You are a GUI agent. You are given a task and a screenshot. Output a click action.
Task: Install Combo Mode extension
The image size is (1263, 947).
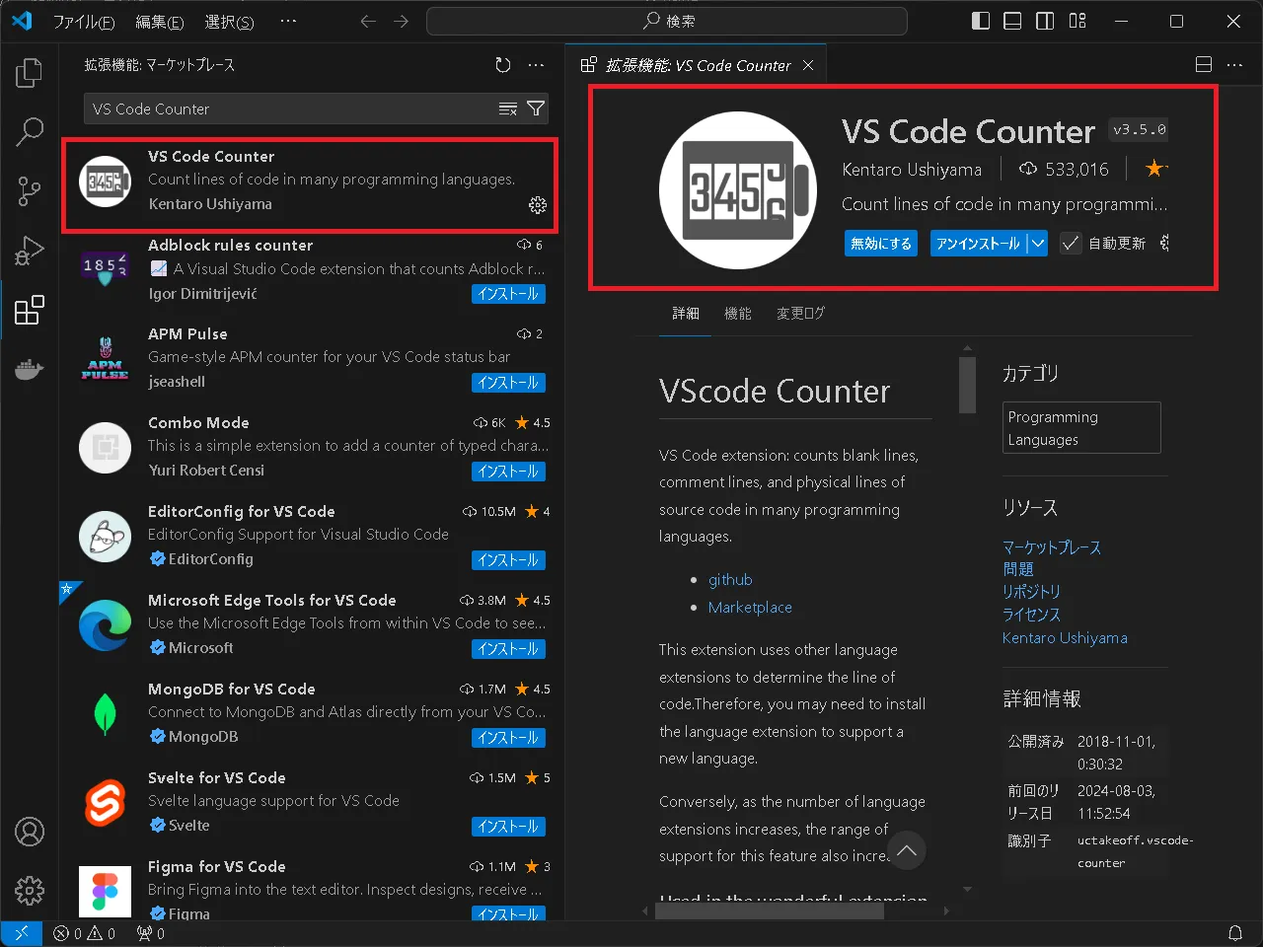pyautogui.click(x=508, y=472)
